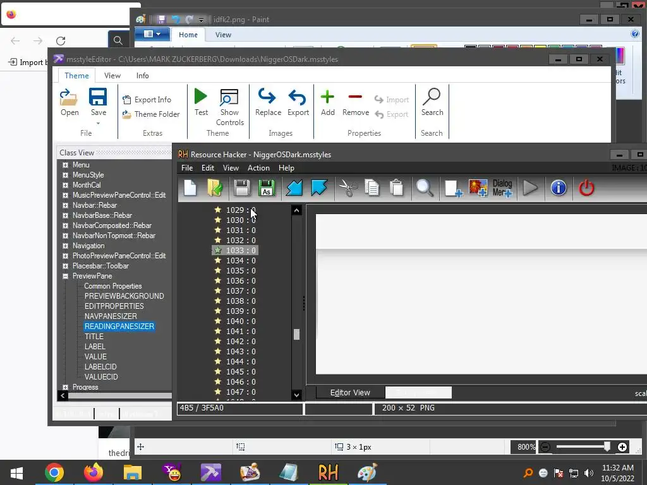This screenshot has height=485, width=647.
Task: Click the Cut scissors icon in Resource Hacker
Action: click(x=348, y=188)
